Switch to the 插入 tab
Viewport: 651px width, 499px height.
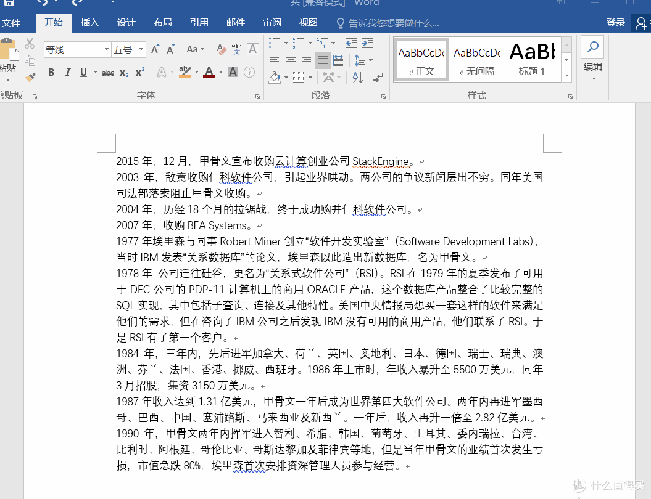89,23
